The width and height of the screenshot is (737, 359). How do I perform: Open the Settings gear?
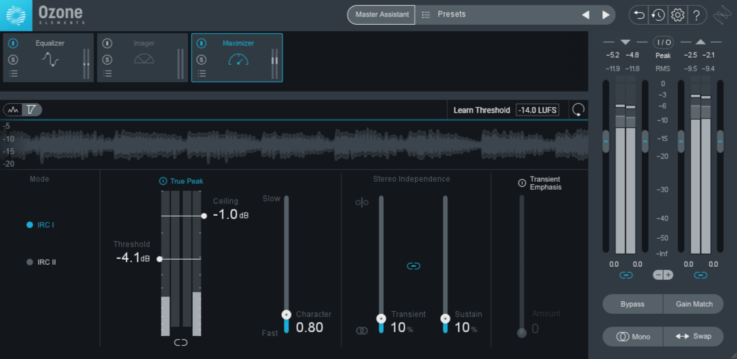pos(677,15)
